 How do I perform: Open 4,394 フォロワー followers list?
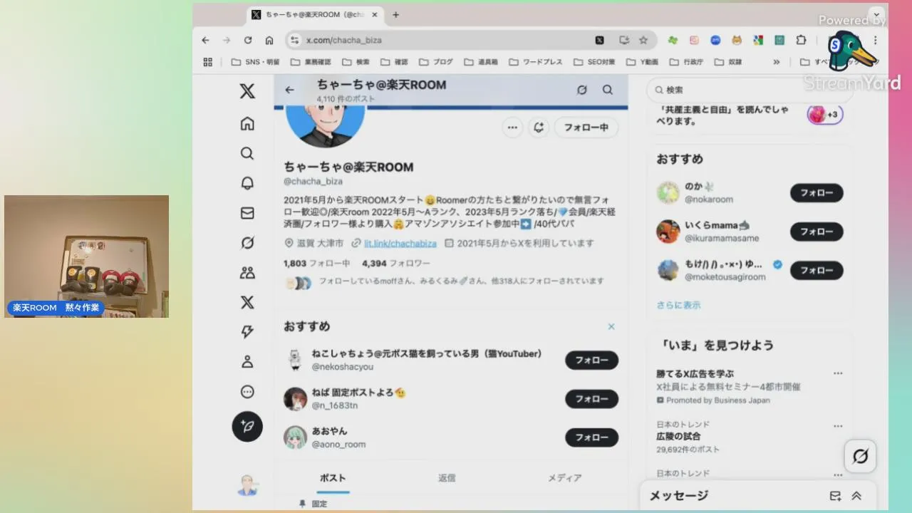click(x=396, y=263)
